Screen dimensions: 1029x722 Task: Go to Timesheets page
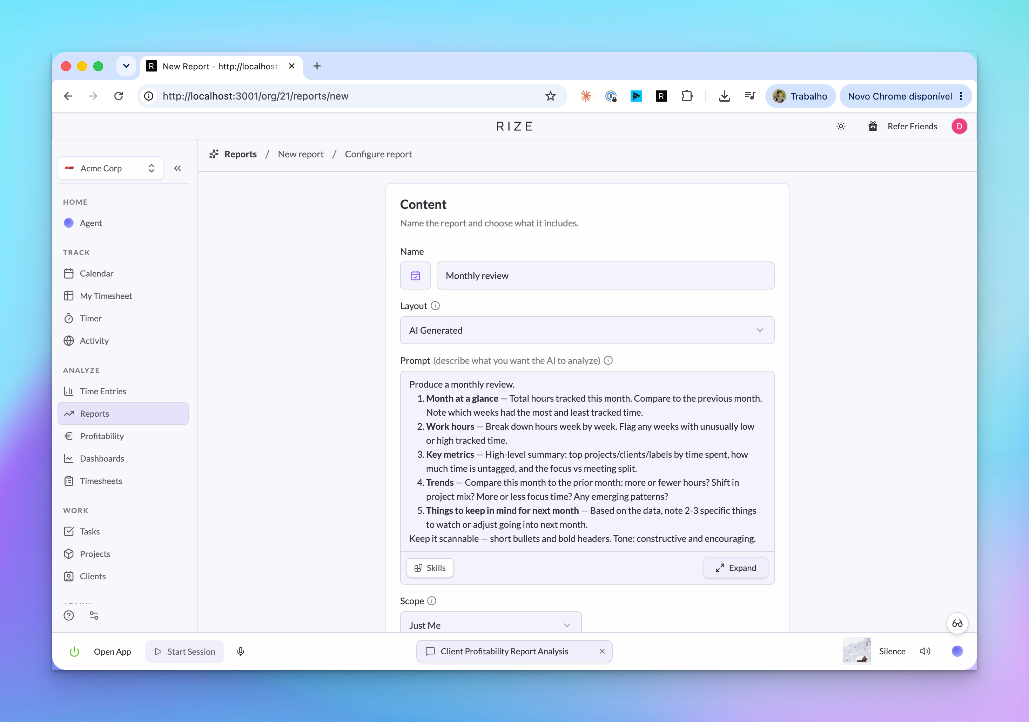(123, 481)
